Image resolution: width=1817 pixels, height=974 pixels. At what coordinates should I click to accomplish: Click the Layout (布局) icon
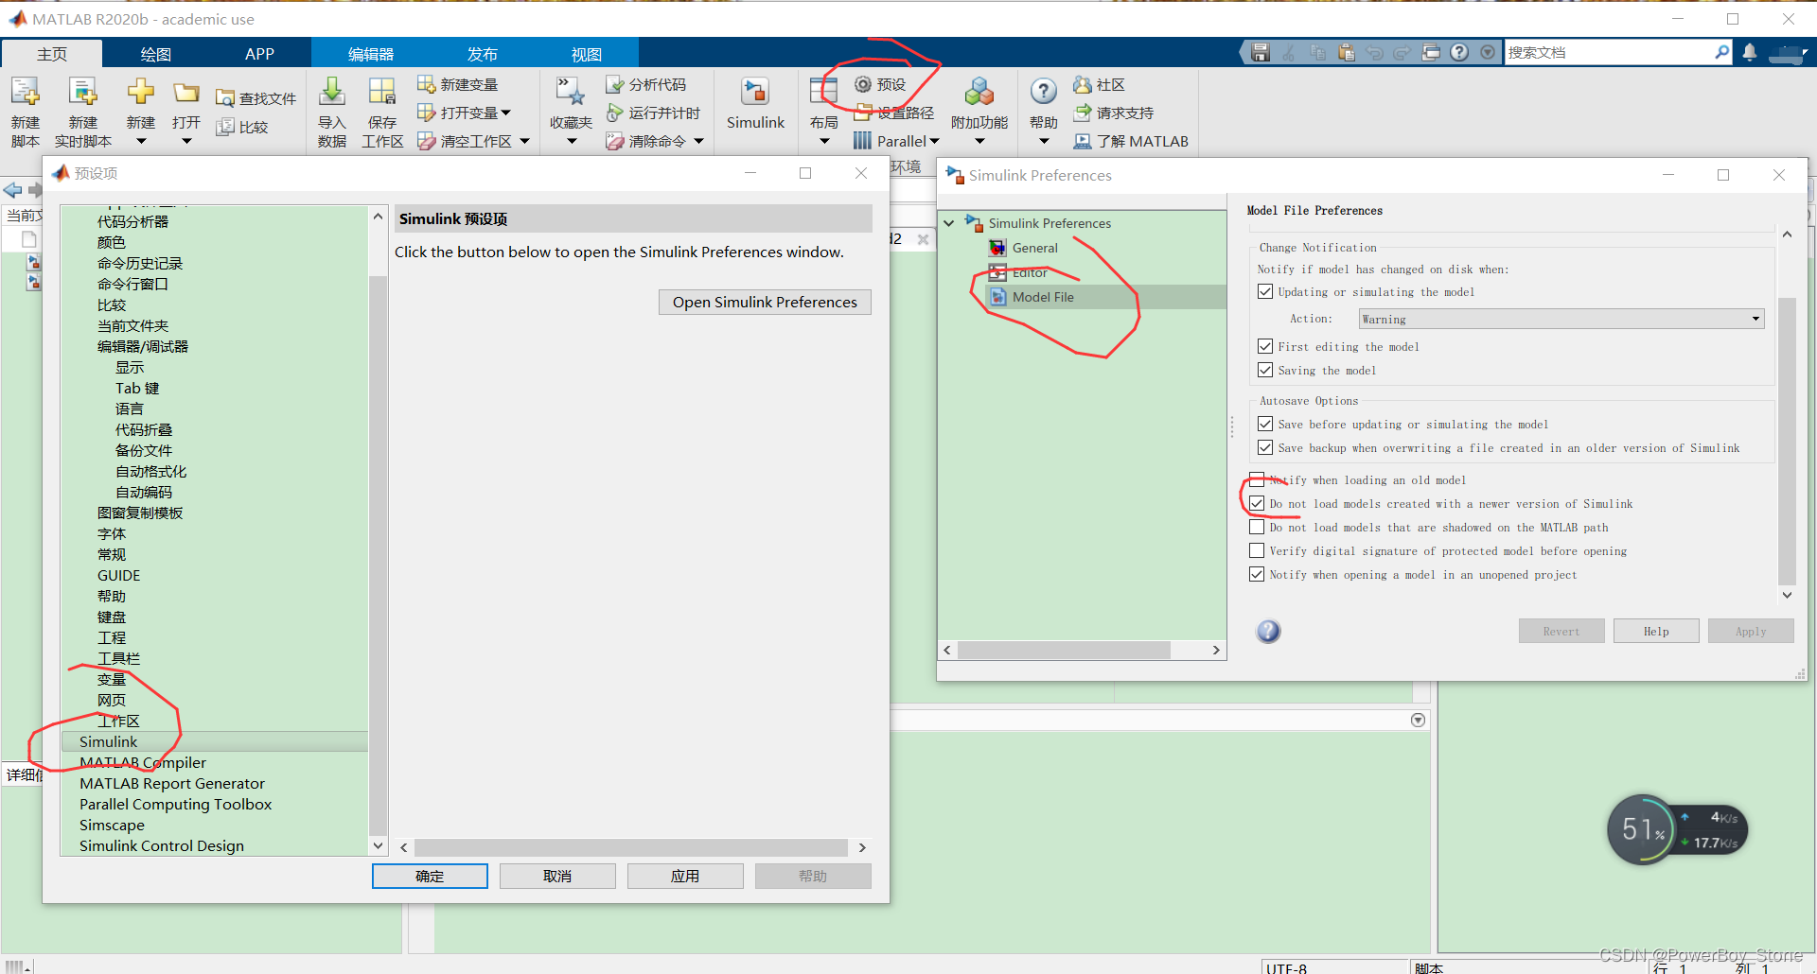tap(823, 91)
